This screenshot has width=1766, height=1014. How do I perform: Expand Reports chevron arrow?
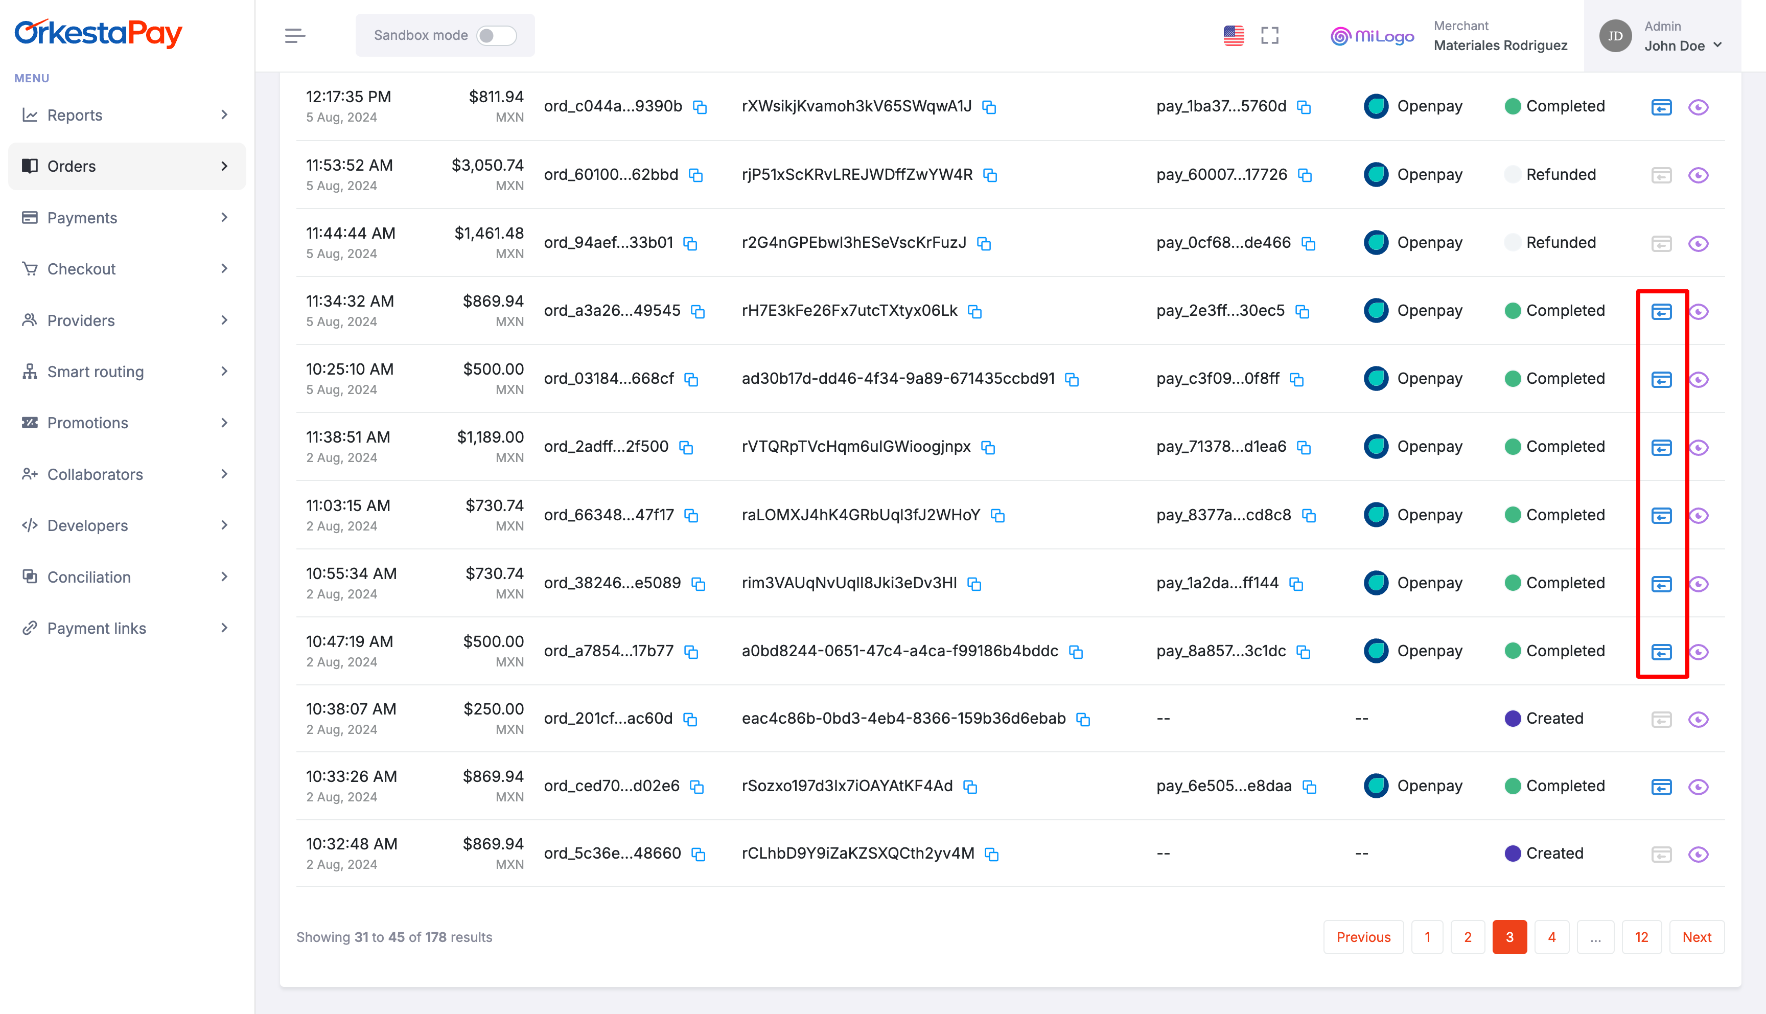coord(224,115)
